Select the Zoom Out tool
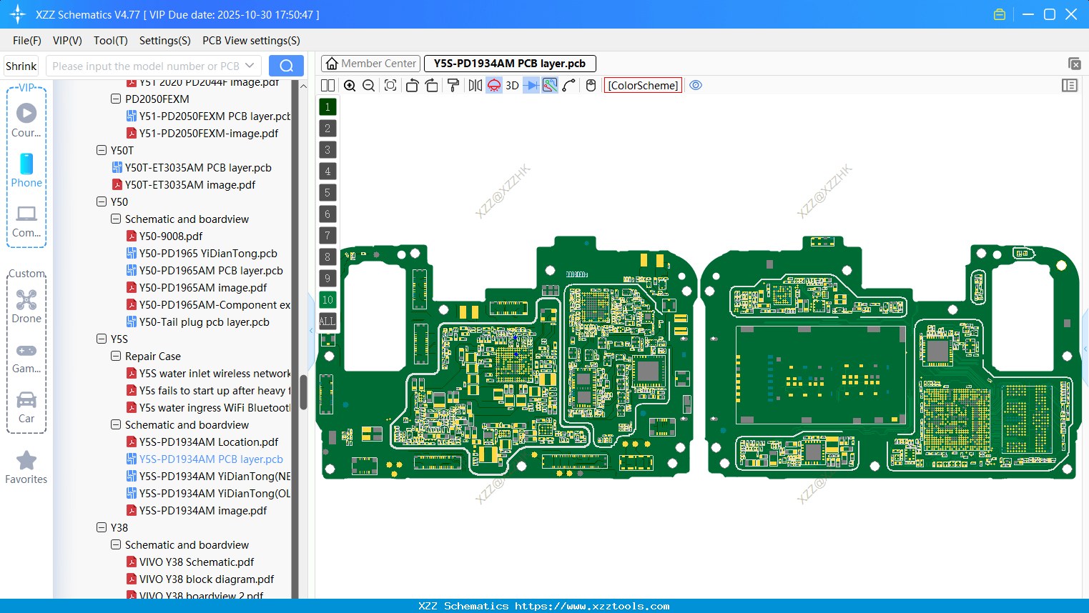 [x=368, y=85]
